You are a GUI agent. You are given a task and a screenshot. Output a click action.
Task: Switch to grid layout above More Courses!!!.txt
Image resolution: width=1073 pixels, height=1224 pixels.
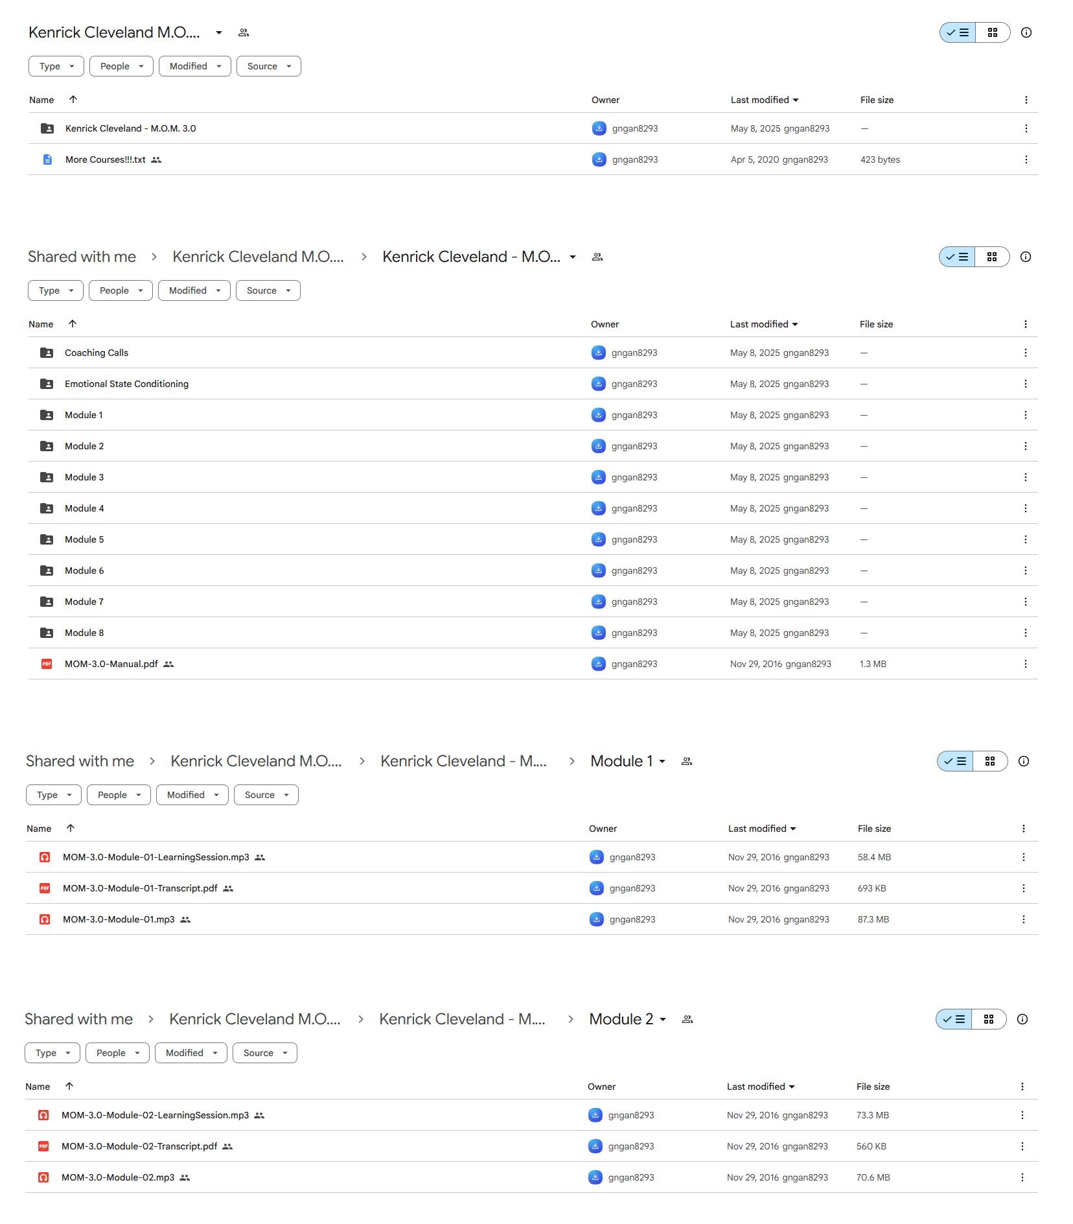click(993, 32)
